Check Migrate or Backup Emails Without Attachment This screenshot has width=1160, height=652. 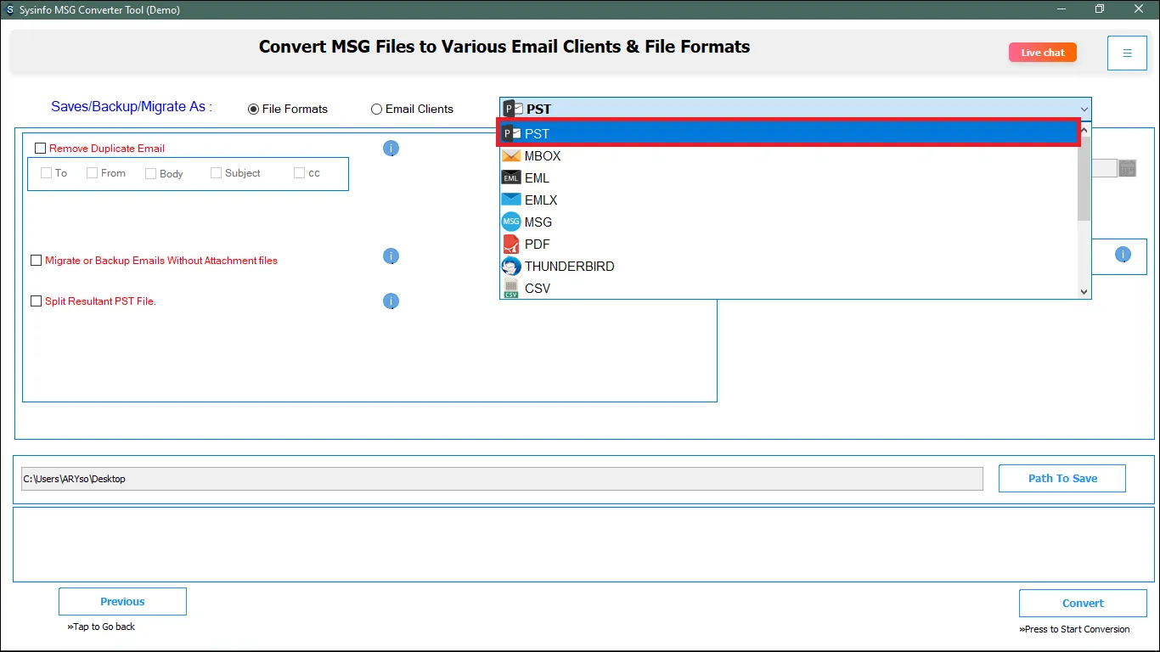coord(36,261)
